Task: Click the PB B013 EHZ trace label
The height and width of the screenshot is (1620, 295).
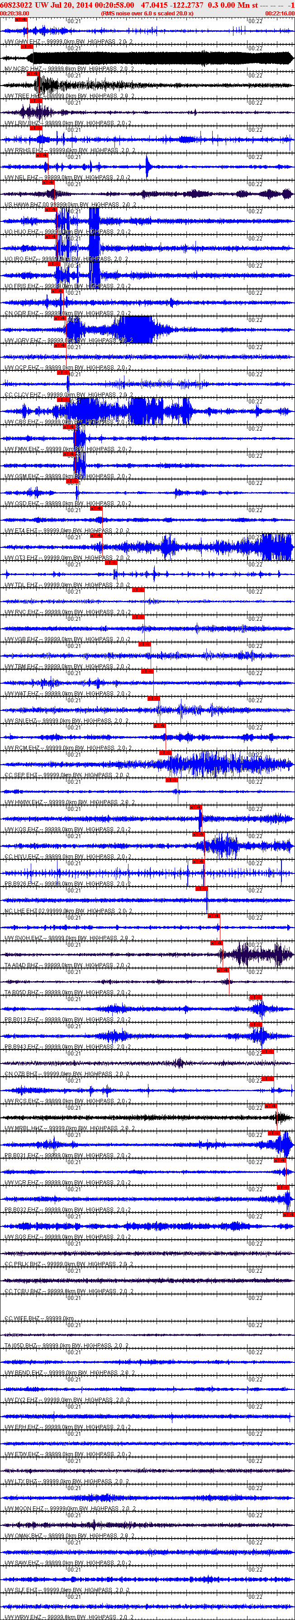Action: 68,1019
